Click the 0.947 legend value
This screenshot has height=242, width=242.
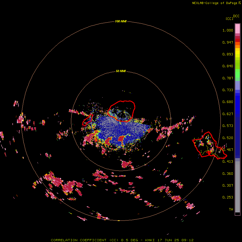(228, 42)
